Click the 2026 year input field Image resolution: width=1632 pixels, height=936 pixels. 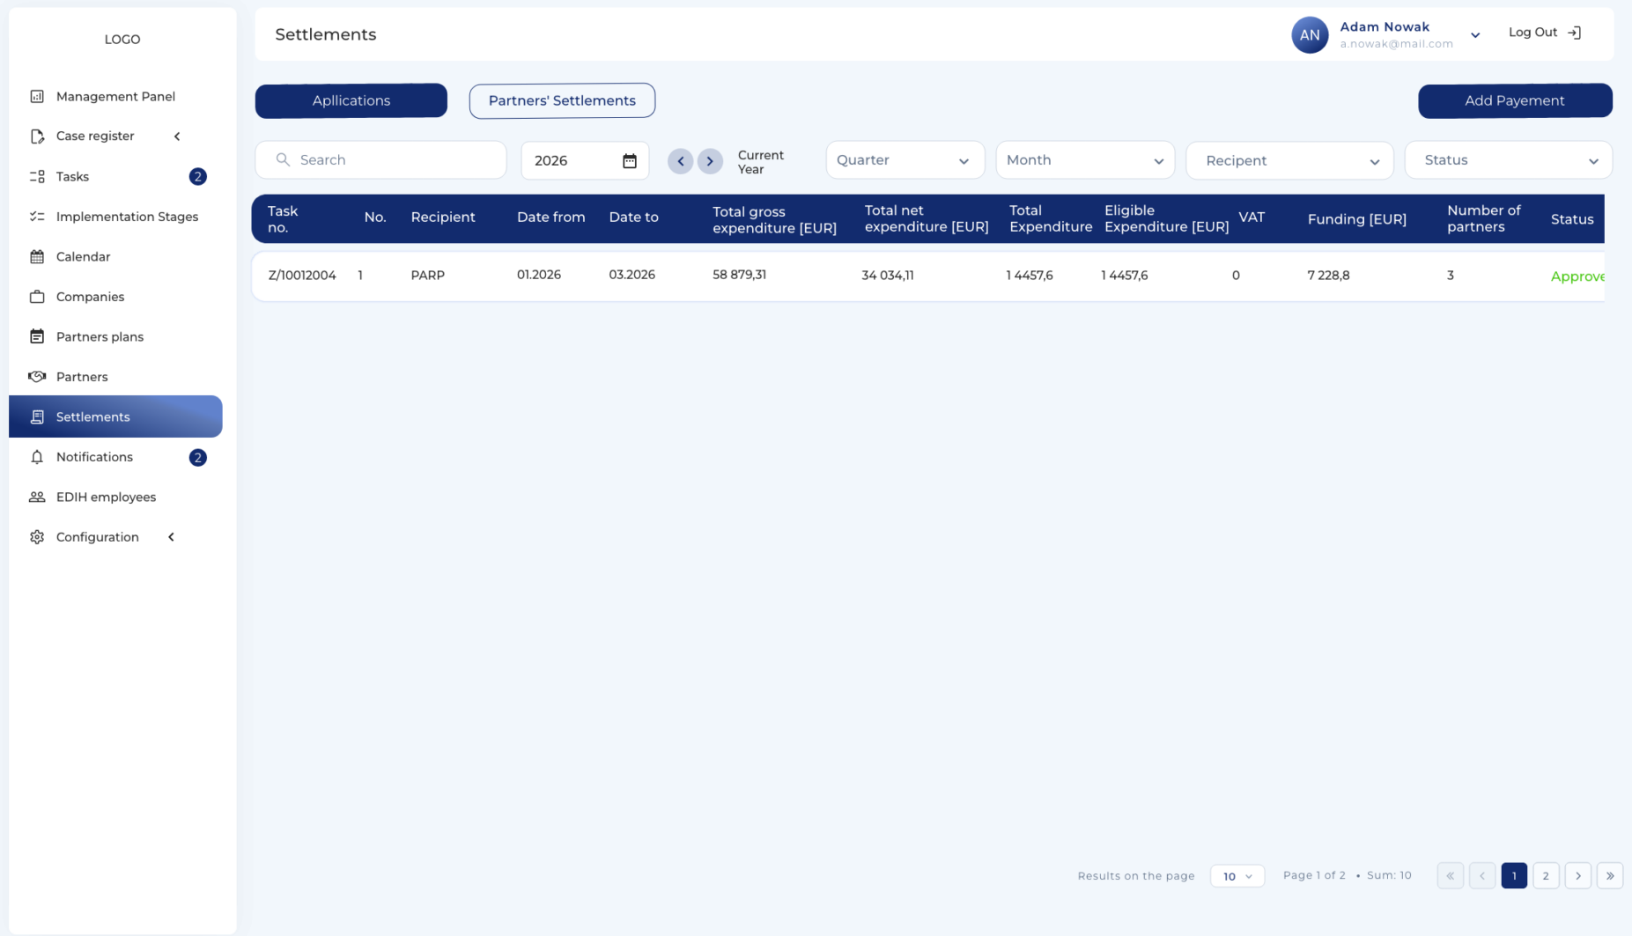[585, 160]
